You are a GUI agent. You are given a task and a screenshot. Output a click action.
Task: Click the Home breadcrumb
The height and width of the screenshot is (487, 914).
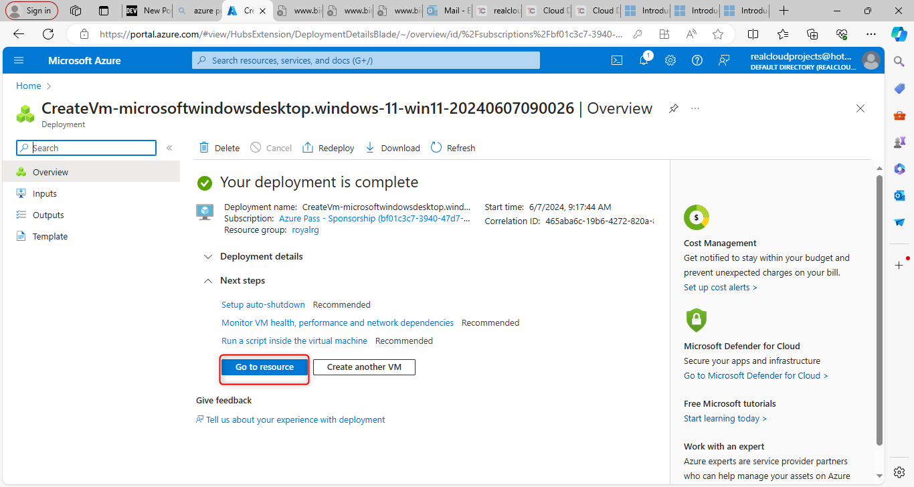[29, 86]
